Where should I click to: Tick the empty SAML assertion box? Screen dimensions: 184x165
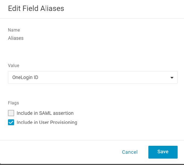(11, 113)
